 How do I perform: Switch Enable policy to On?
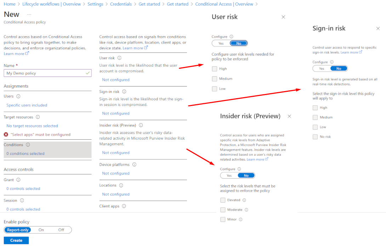click(x=41, y=230)
